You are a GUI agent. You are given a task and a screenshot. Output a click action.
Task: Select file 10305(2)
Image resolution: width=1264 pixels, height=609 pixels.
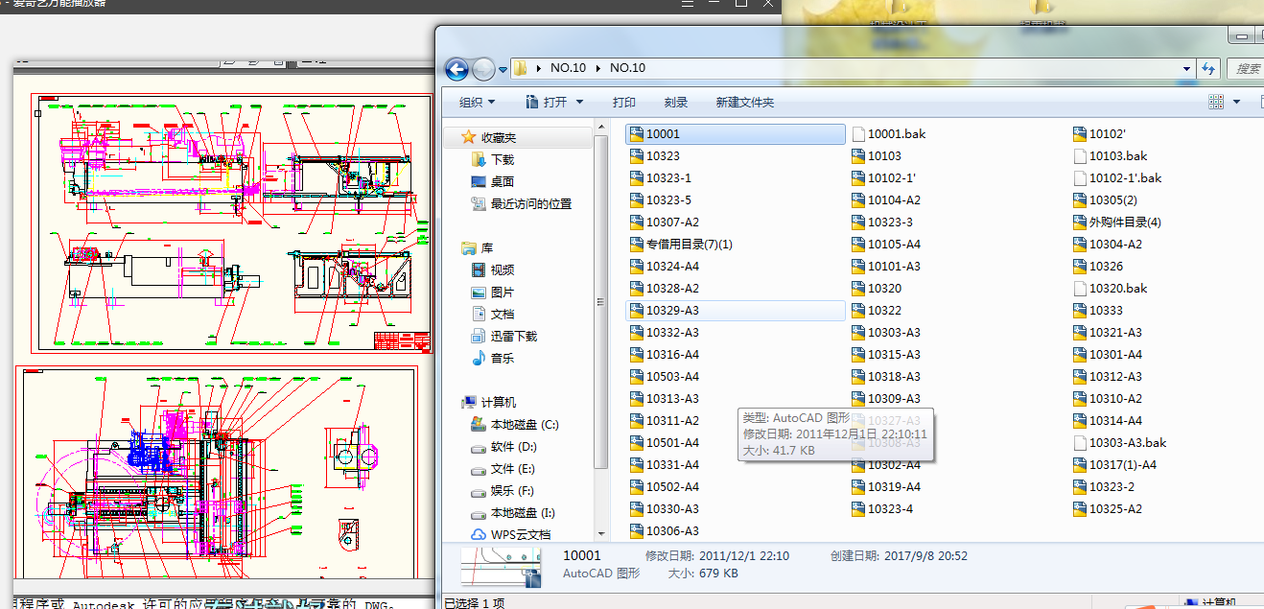coord(1106,200)
